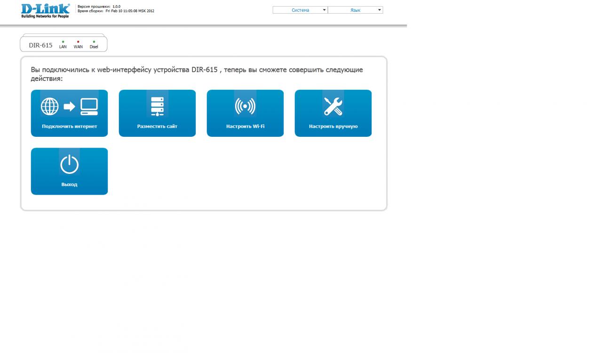Click the green Disel status indicator
This screenshot has height=353, width=602.
pyautogui.click(x=94, y=42)
